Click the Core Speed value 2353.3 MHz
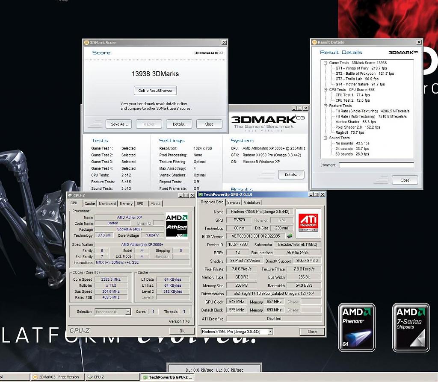 pyautogui.click(x=111, y=279)
